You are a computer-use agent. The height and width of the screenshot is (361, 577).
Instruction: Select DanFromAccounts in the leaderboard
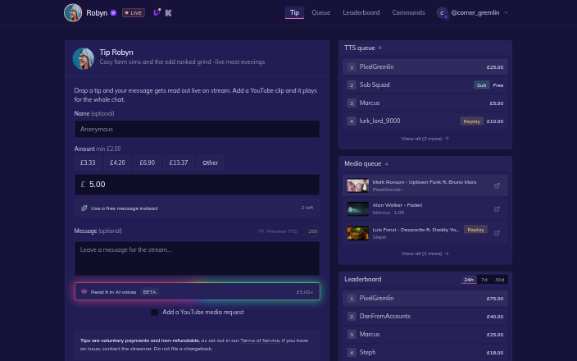(425, 317)
